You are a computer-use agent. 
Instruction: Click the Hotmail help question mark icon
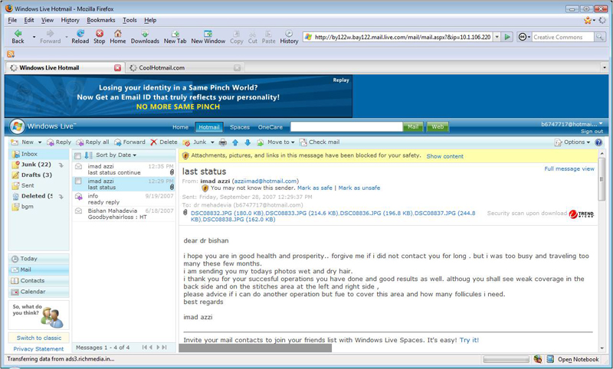(x=598, y=142)
